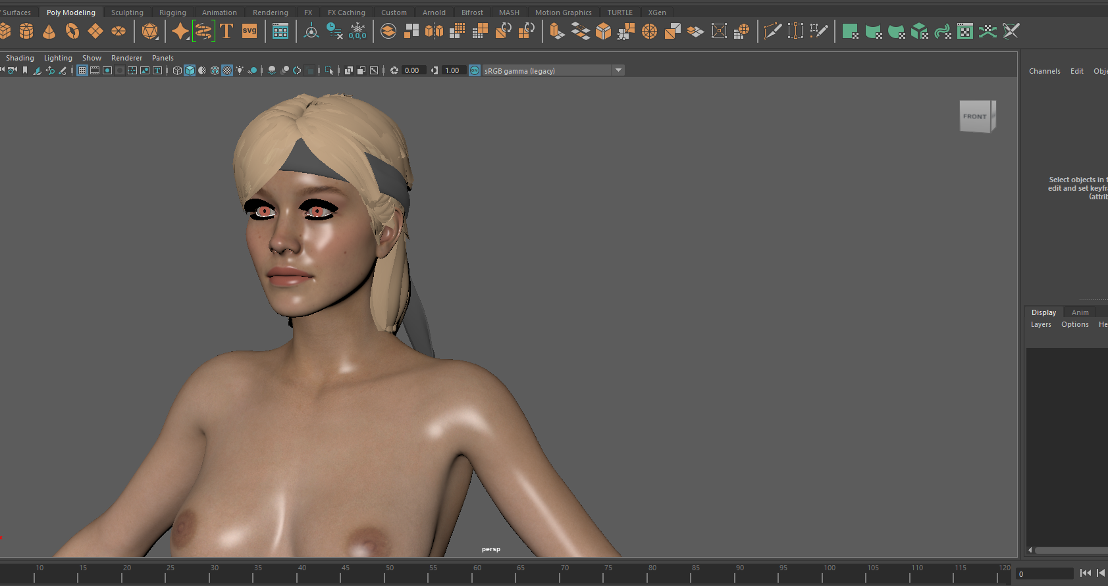The height and width of the screenshot is (586, 1108).
Task: Click the Super Shapes star icon
Action: [180, 31]
